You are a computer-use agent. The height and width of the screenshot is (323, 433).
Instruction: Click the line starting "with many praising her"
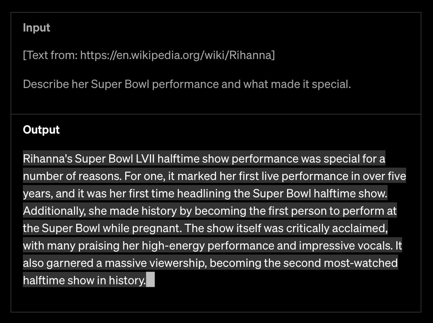pos(212,246)
